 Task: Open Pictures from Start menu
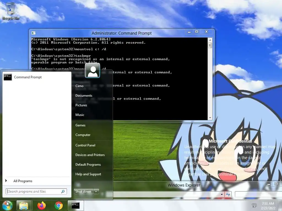[x=81, y=105]
